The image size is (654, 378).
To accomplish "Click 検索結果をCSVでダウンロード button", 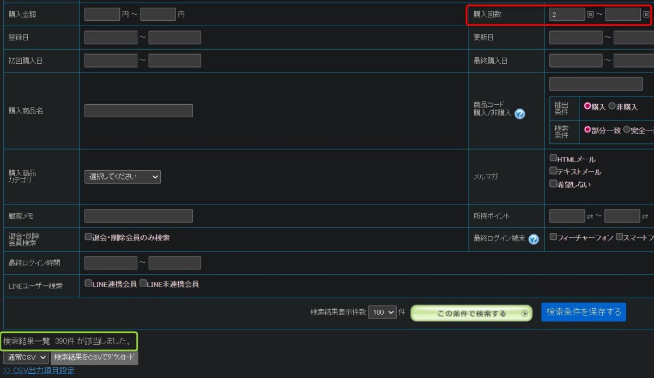I will [x=94, y=357].
